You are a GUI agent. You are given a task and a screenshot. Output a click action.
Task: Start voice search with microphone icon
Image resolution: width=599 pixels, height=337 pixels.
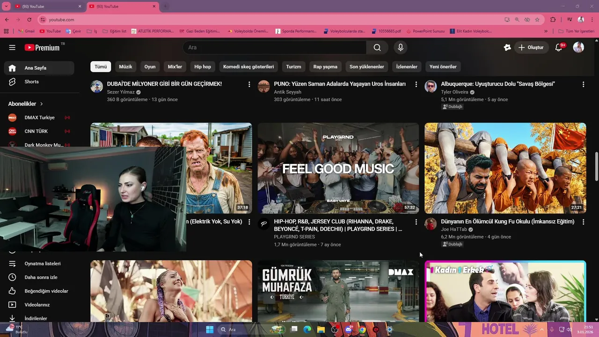point(400,47)
